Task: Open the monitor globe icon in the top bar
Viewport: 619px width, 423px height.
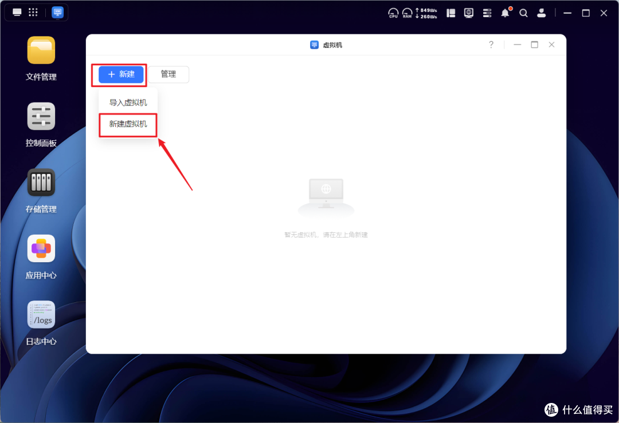Action: [x=469, y=13]
